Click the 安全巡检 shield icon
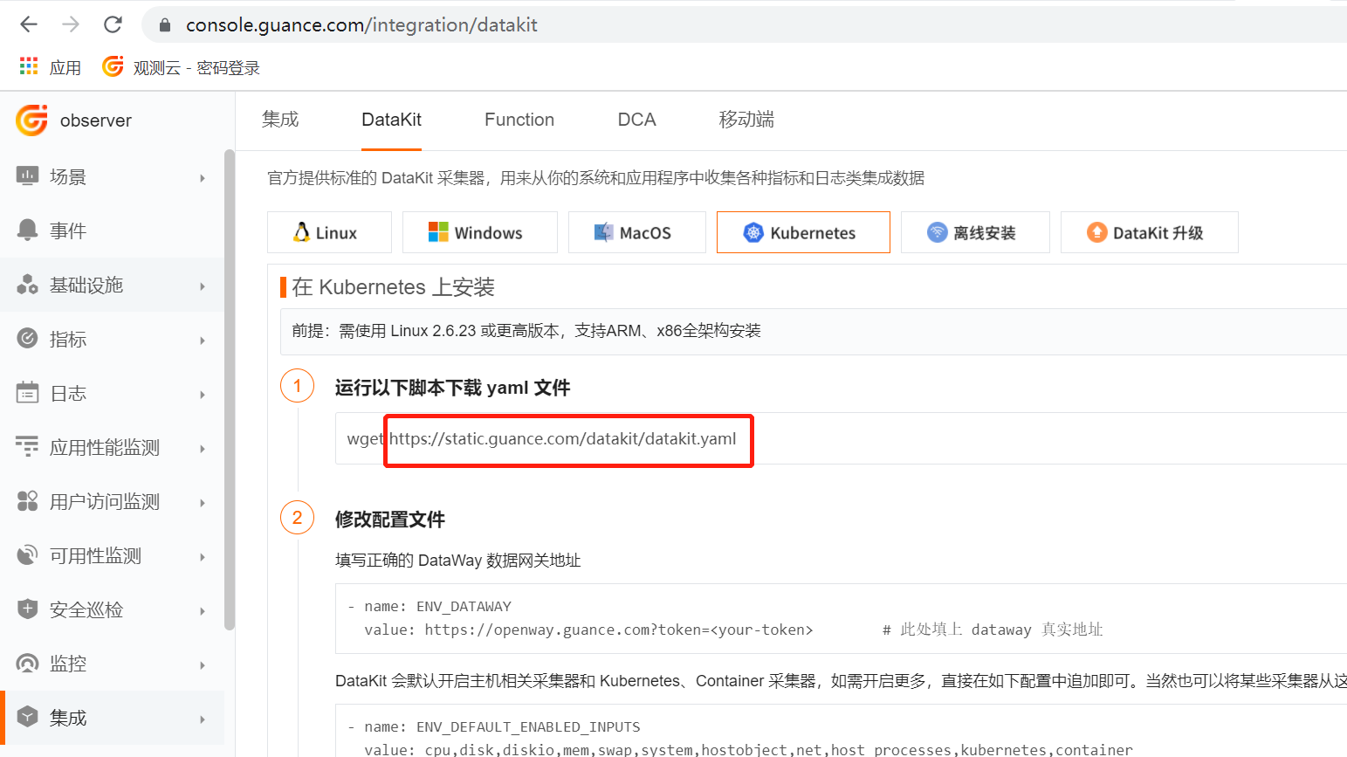This screenshot has width=1347, height=757. point(28,609)
